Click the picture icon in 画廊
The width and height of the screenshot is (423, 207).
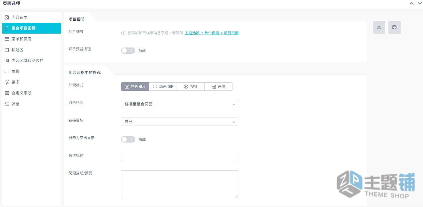click(x=214, y=87)
